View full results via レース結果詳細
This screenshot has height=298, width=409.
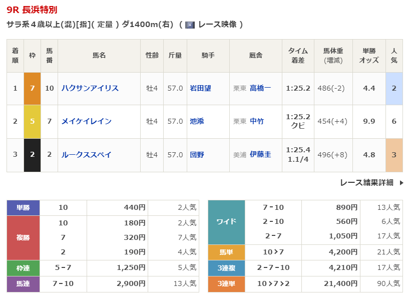point(366,183)
